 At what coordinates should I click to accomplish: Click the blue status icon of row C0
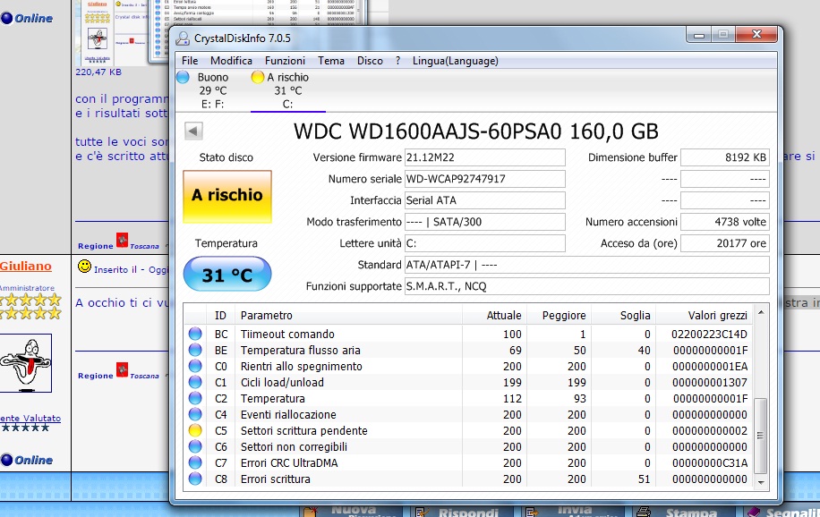click(195, 366)
